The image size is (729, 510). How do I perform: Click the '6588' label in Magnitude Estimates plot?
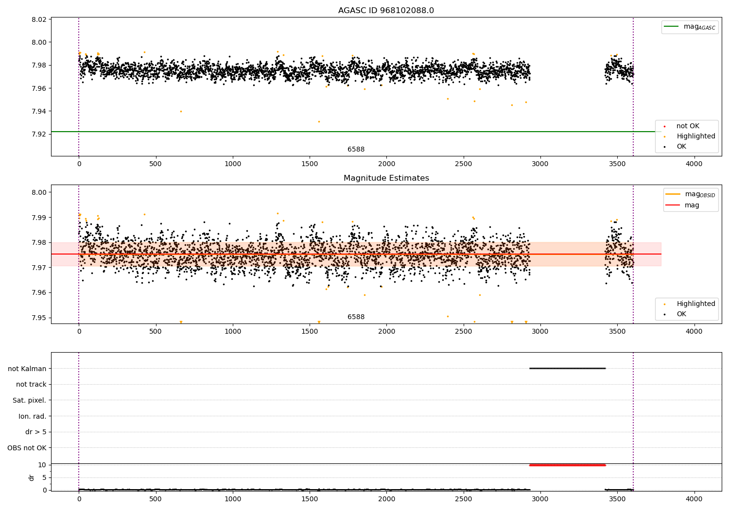[x=356, y=317]
